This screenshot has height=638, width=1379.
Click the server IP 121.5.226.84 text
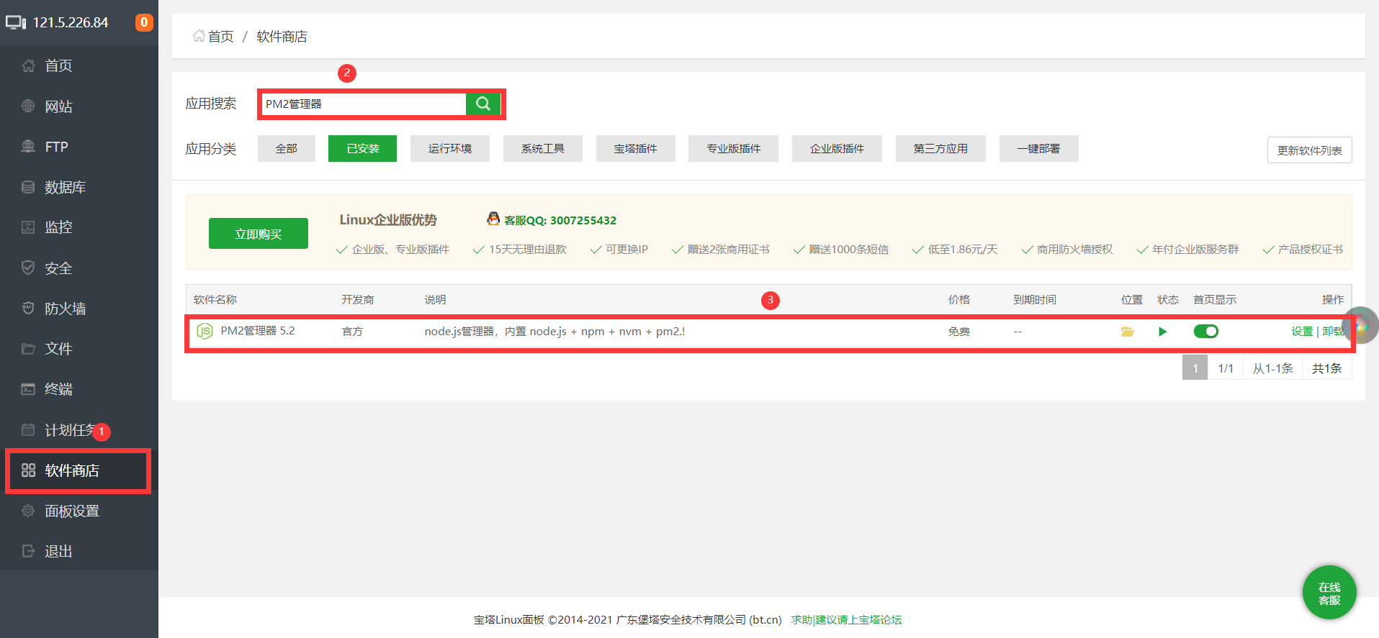[71, 22]
